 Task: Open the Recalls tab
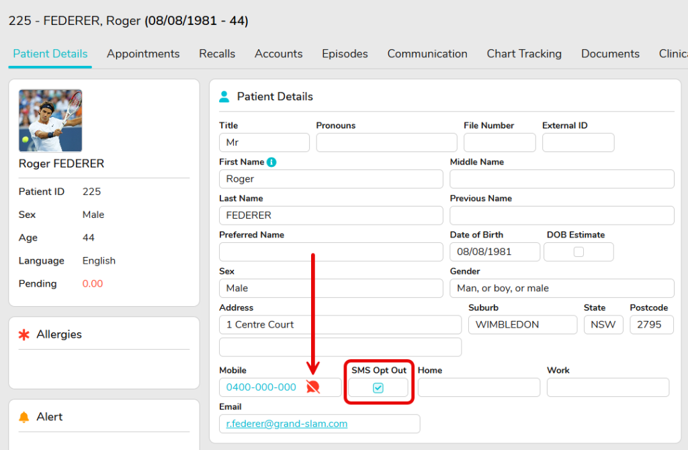pyautogui.click(x=217, y=54)
